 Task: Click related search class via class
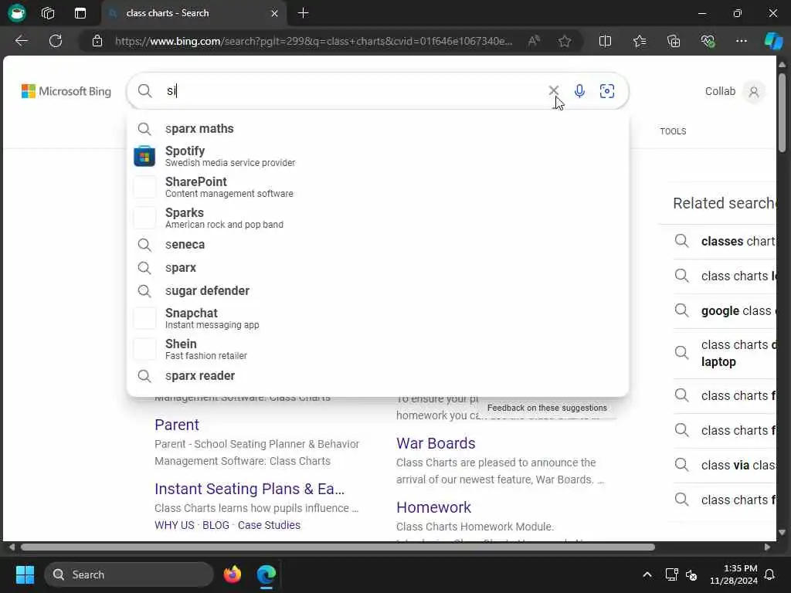coord(725,465)
